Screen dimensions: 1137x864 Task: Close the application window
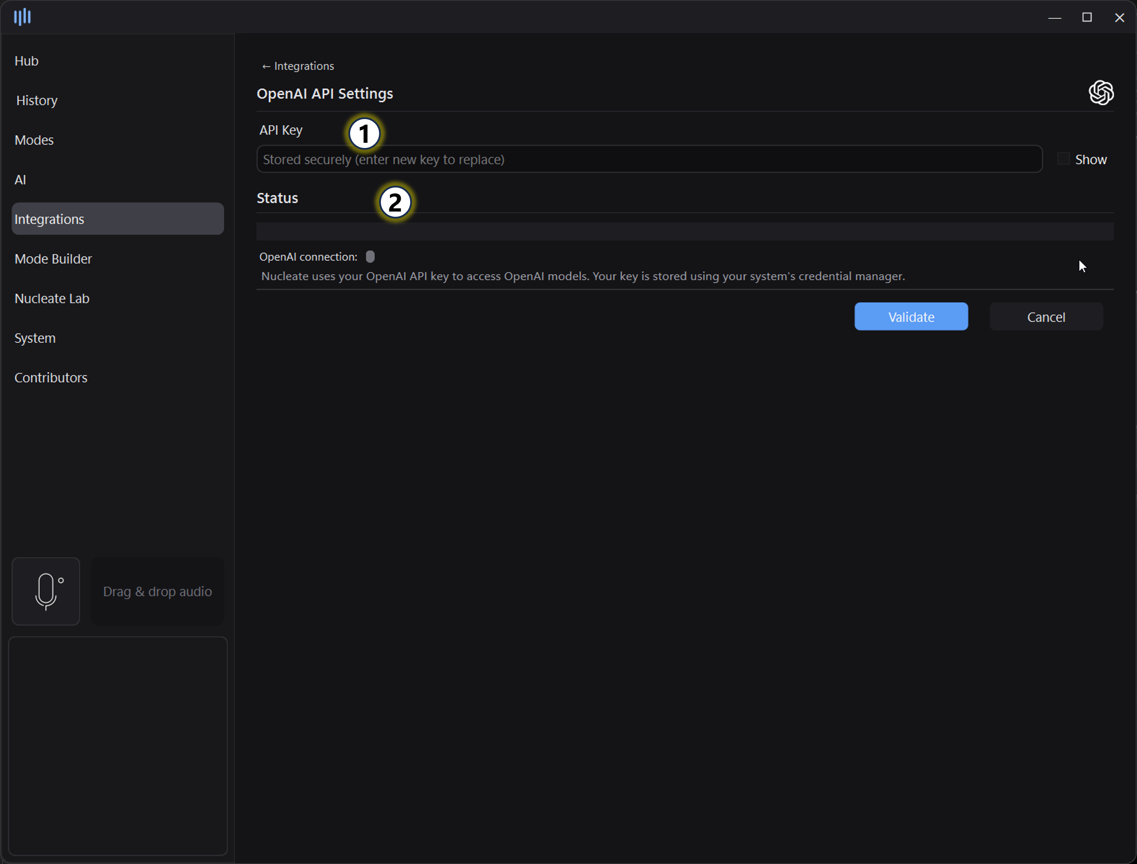[1120, 17]
